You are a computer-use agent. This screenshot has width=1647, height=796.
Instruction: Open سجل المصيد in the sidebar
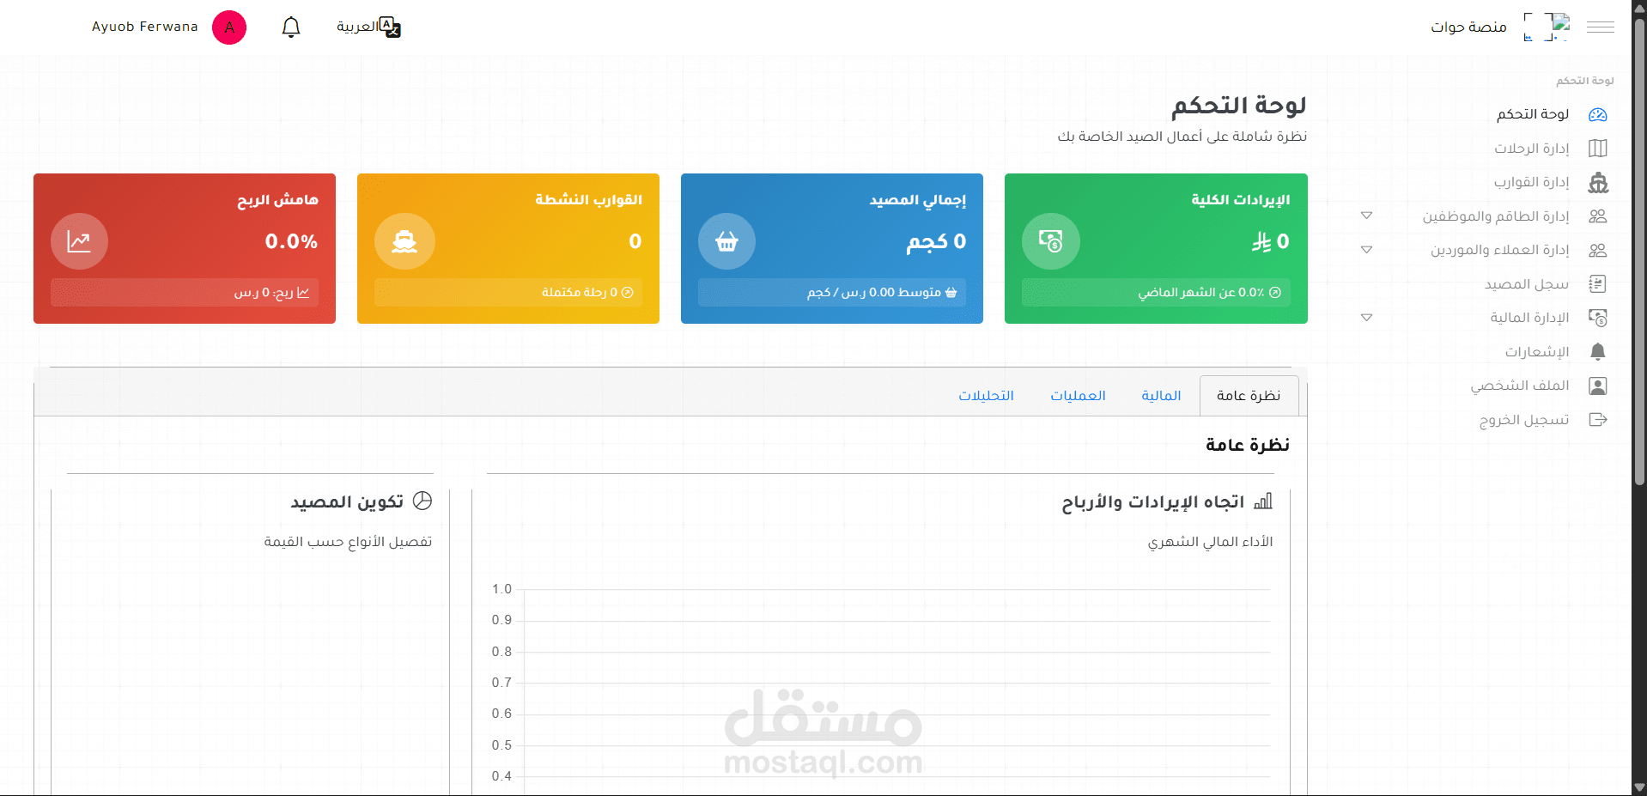1527,284
